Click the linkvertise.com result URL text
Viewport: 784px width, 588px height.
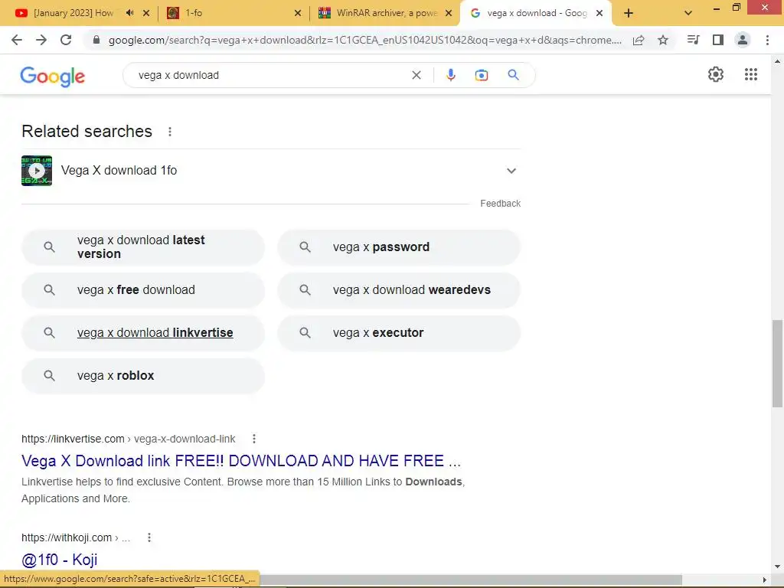coord(128,439)
